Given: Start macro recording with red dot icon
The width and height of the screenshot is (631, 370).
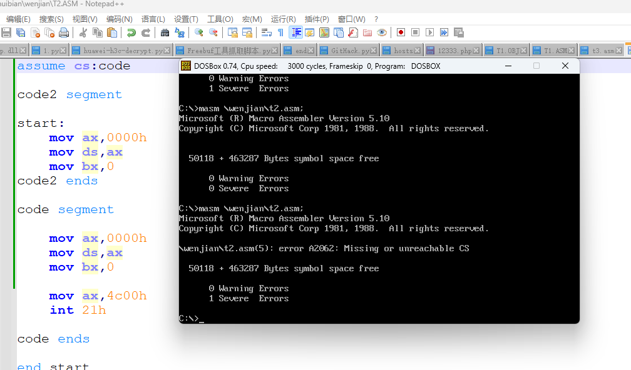Looking at the screenshot, I should click(x=401, y=32).
